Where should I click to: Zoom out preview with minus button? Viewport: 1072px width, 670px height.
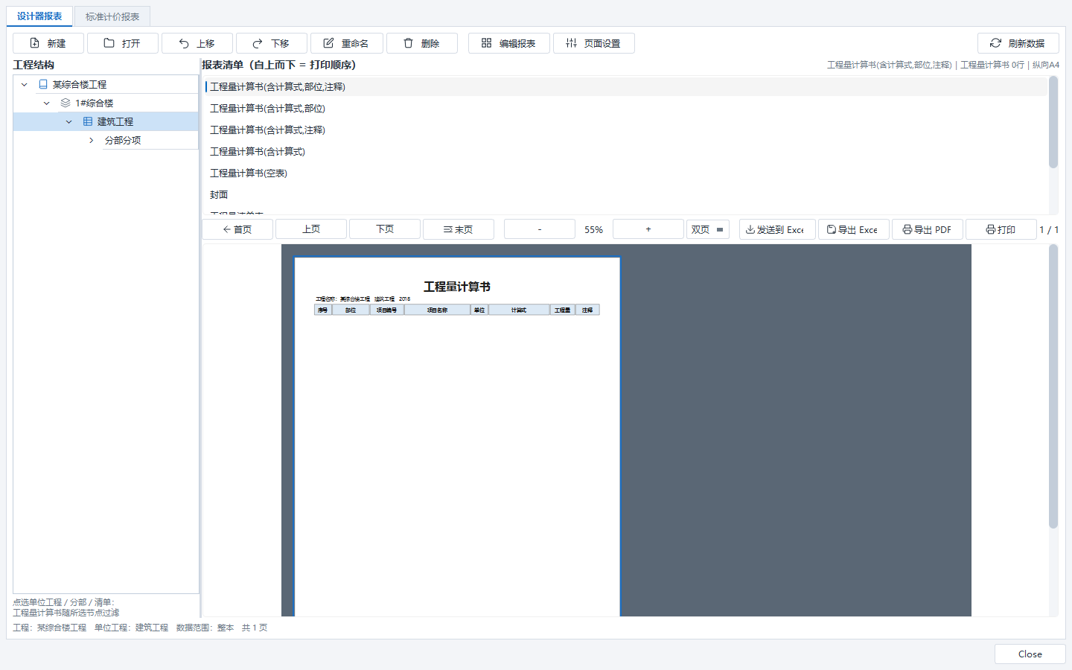coord(540,229)
